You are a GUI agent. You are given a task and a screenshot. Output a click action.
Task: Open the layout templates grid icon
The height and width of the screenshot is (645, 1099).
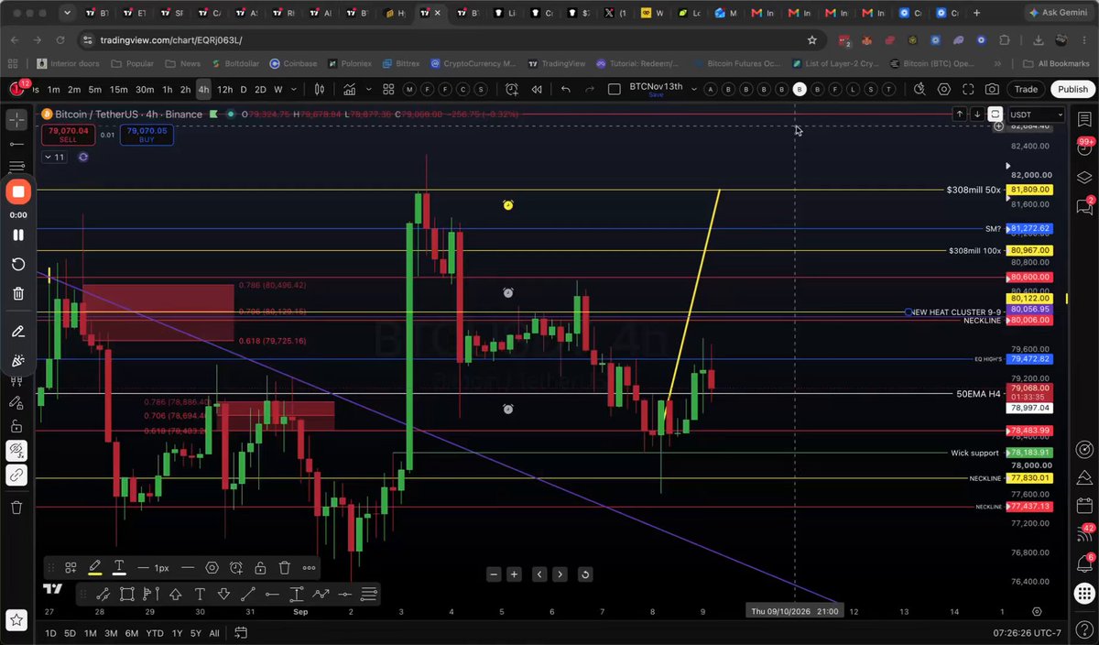(388, 89)
